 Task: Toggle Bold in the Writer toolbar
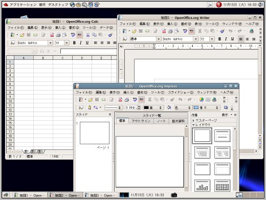click(x=219, y=39)
